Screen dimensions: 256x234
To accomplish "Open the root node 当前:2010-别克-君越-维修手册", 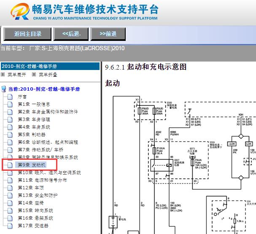I will click(x=44, y=89).
